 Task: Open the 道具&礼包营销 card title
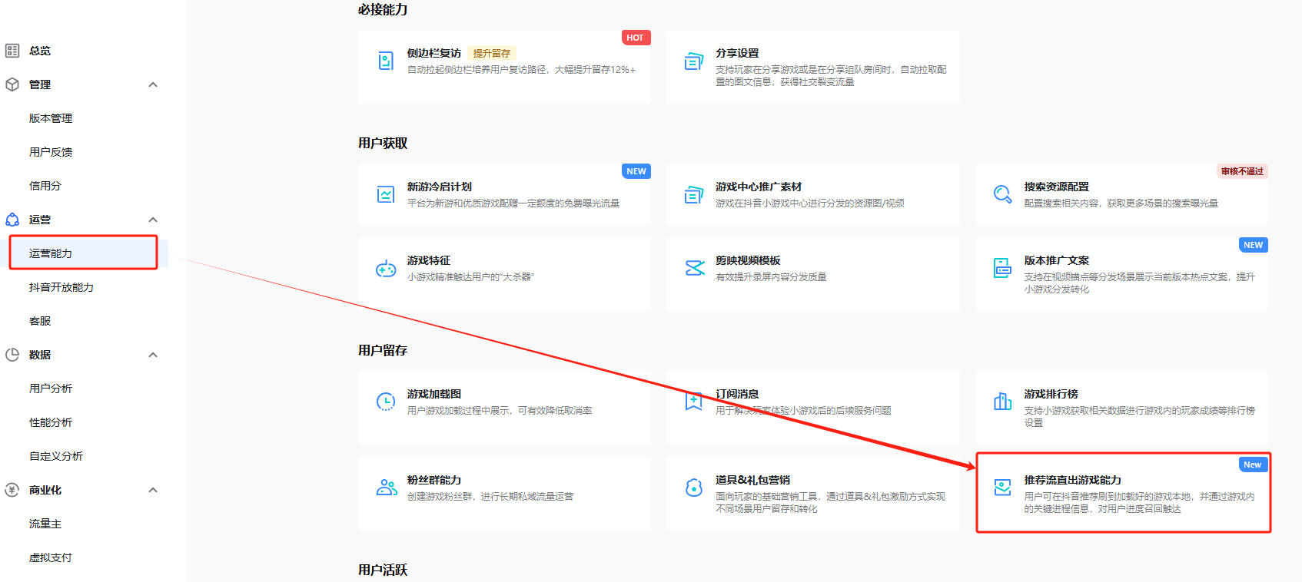(753, 480)
